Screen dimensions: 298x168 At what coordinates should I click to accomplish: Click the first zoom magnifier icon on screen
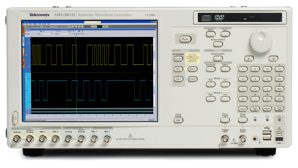[x=74, y=34]
